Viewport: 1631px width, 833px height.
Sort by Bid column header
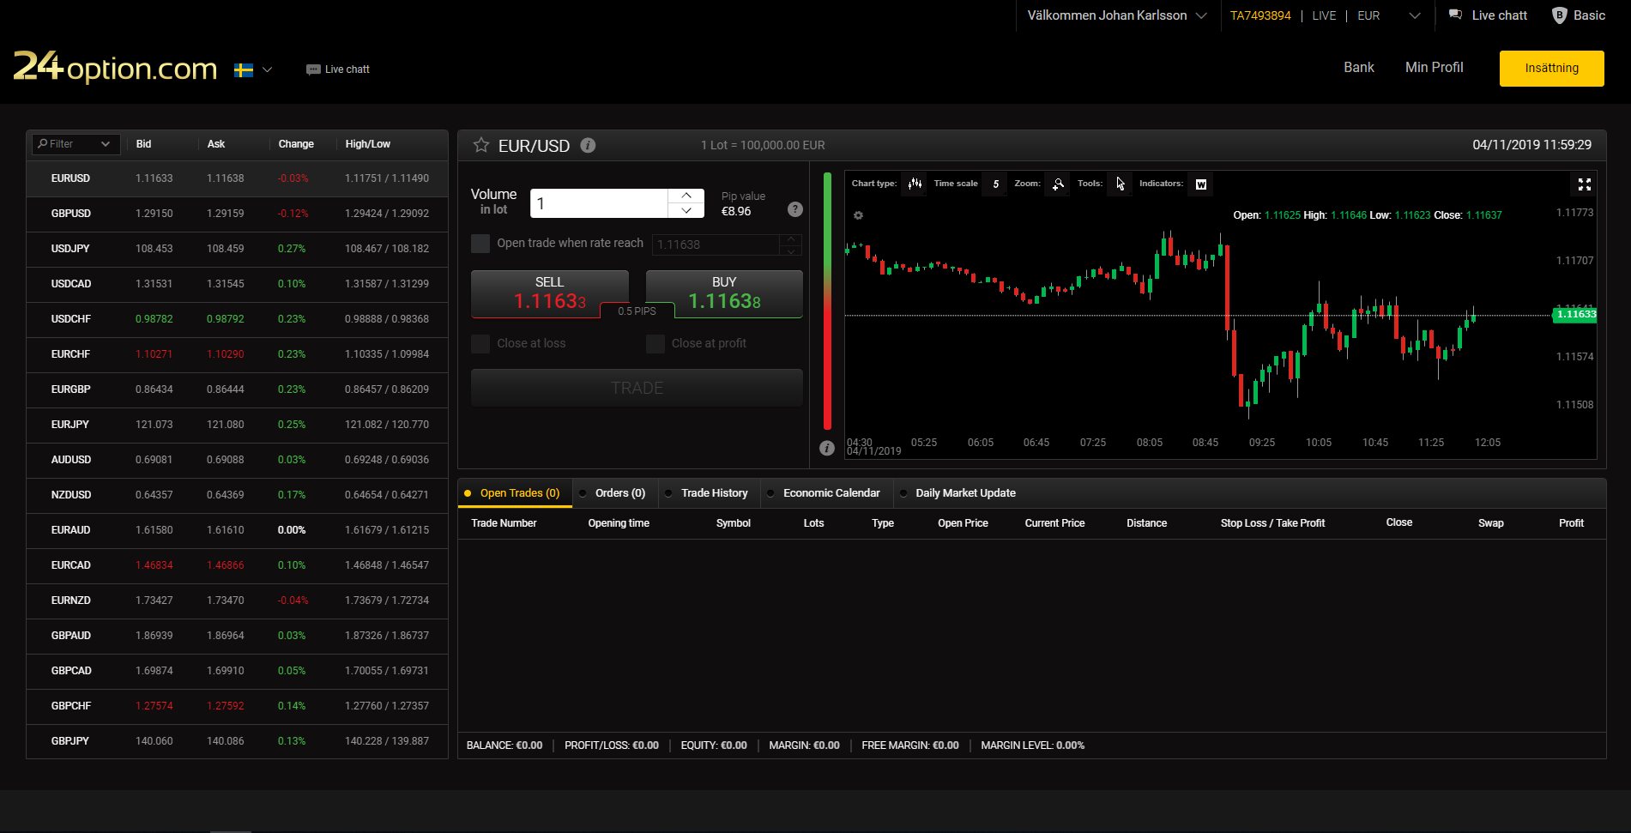(143, 144)
